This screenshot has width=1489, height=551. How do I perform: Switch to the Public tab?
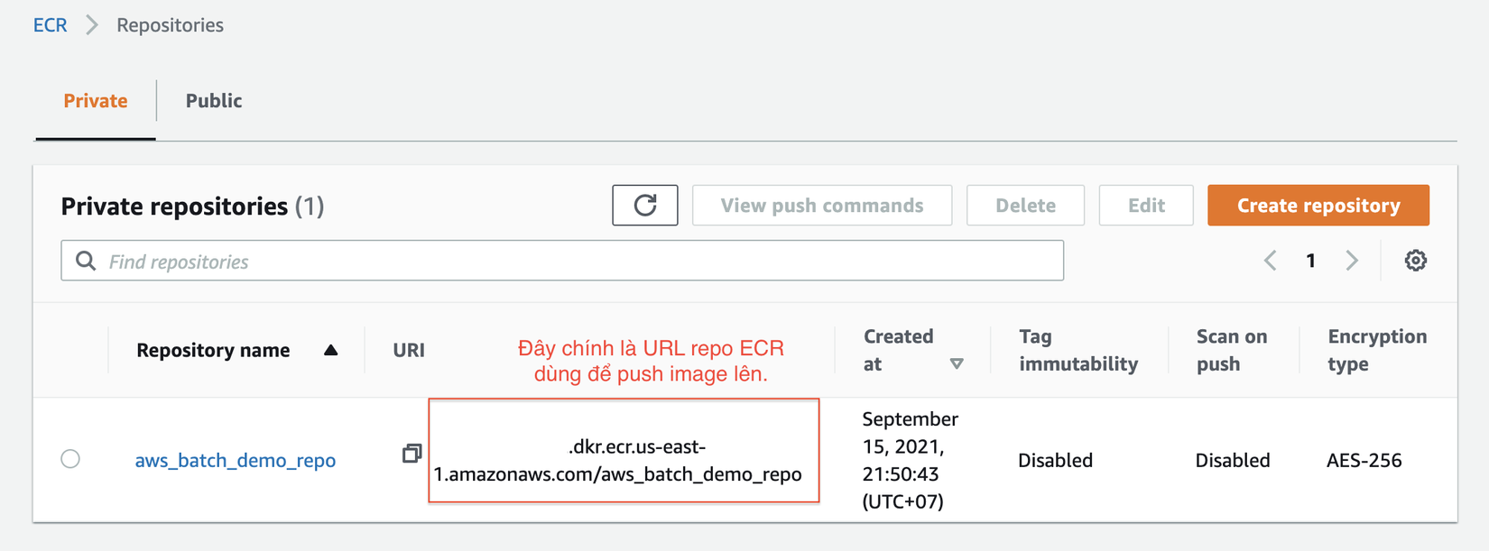click(x=214, y=101)
